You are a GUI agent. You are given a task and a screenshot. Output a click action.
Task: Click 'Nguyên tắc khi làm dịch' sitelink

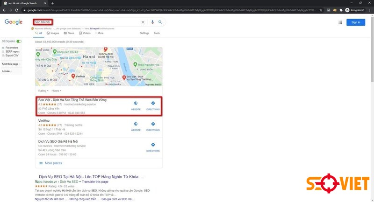[x=51, y=199]
